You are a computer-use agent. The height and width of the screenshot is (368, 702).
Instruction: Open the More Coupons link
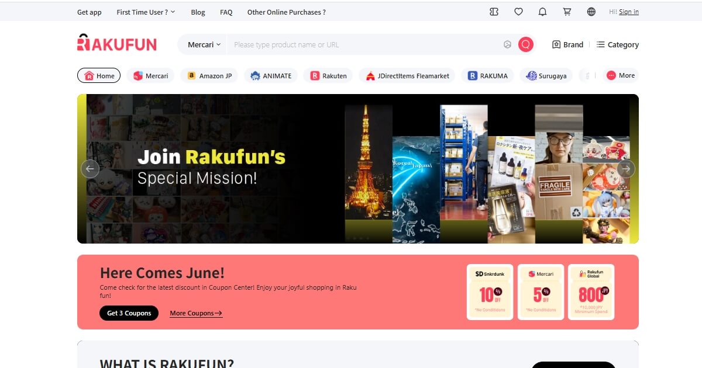point(196,313)
